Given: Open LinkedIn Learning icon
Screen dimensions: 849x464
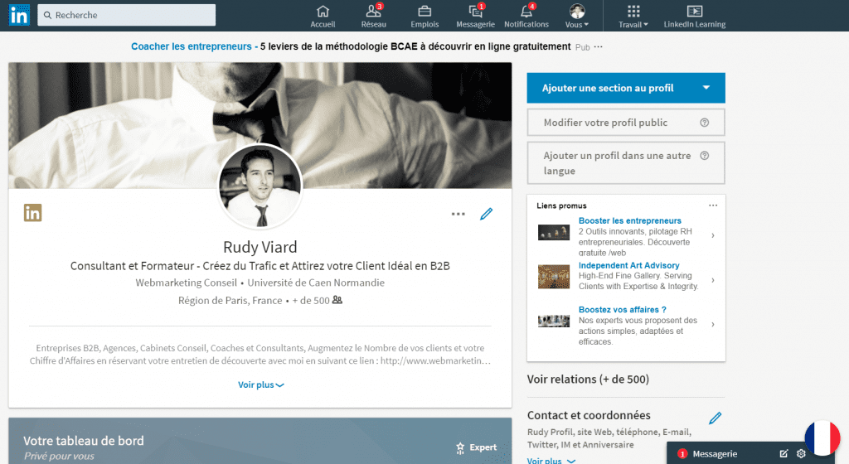Looking at the screenshot, I should 695,17.
